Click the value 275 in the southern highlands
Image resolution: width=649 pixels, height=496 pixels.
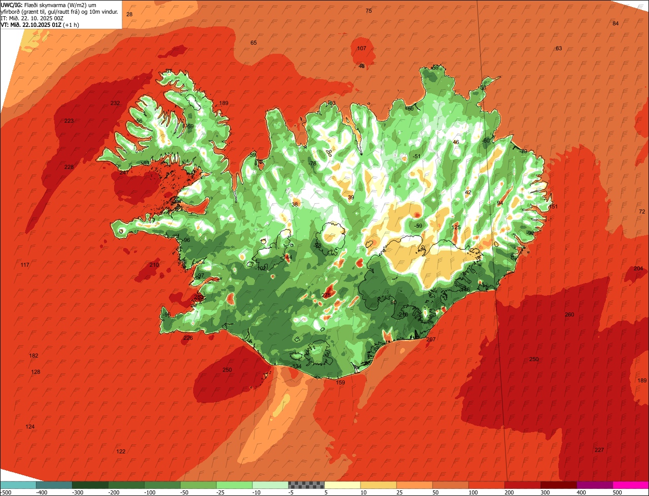[x=326, y=295]
